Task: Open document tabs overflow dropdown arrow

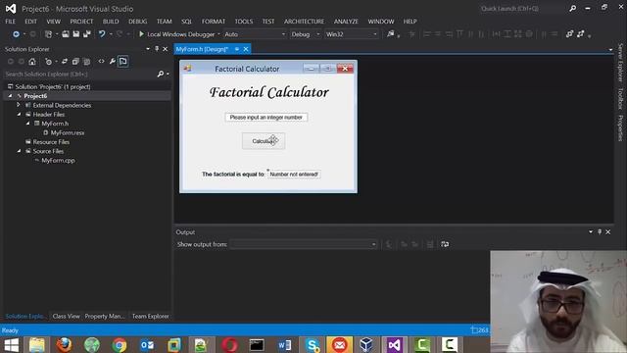Action: [x=610, y=50]
